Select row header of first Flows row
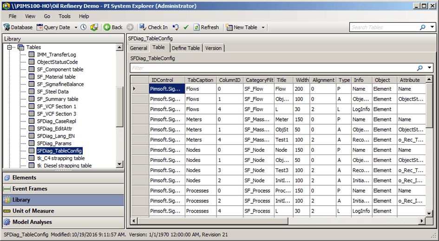This screenshot has width=439, height=241. pos(140,89)
